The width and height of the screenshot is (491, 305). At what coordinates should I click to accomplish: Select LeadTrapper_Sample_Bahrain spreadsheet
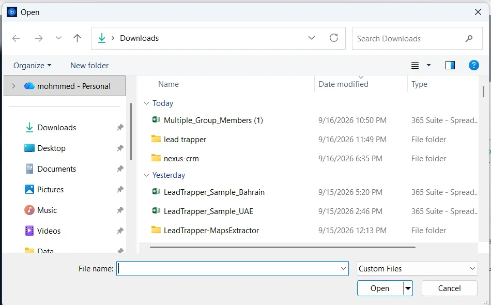coord(214,192)
